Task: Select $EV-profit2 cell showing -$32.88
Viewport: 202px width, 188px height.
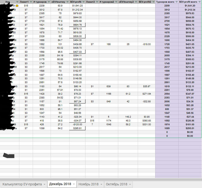Action: click(147, 102)
